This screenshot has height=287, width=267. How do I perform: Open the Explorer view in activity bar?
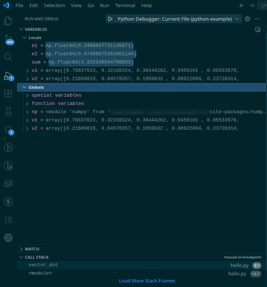pos(8,21)
